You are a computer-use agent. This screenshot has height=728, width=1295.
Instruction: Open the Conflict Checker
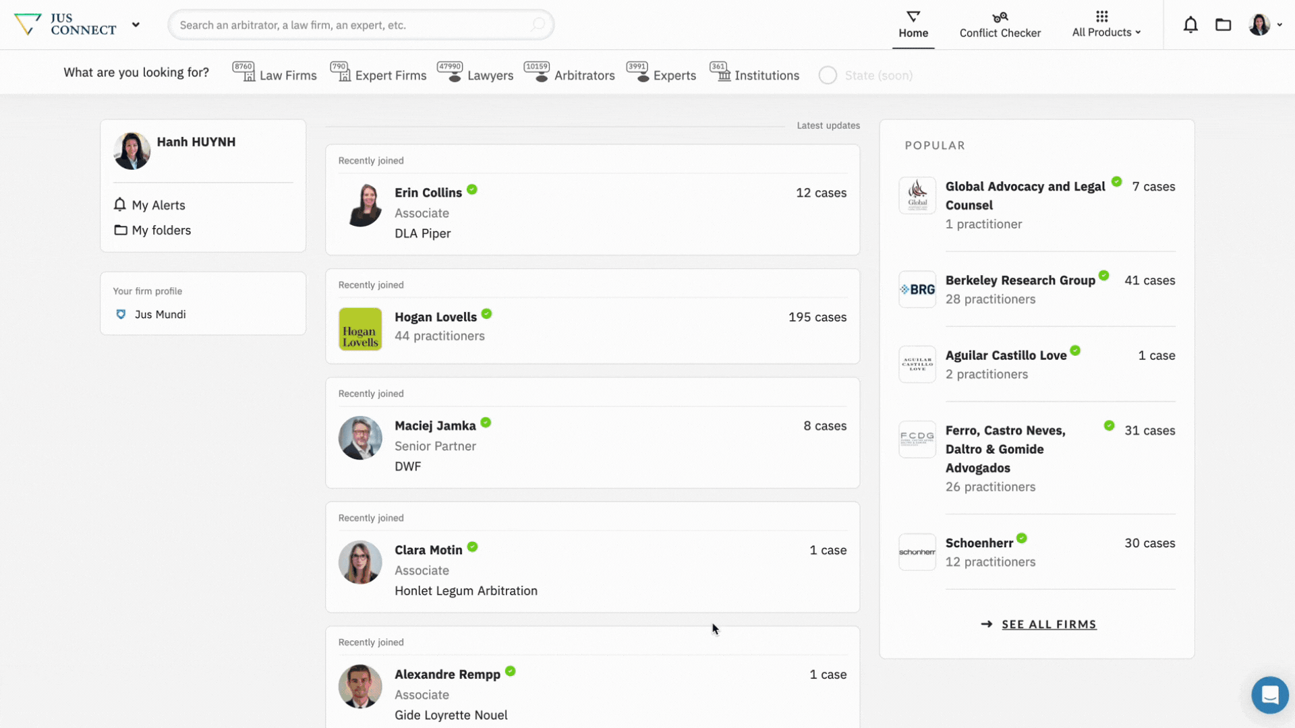1000,25
